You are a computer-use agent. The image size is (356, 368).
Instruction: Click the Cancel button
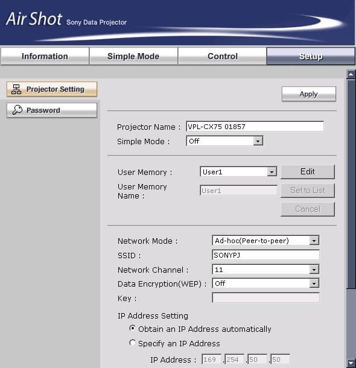307,209
